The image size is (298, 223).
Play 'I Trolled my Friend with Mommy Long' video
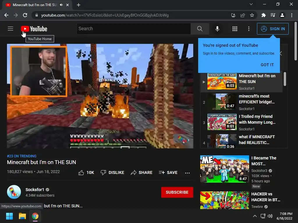pyautogui.click(x=242, y=122)
